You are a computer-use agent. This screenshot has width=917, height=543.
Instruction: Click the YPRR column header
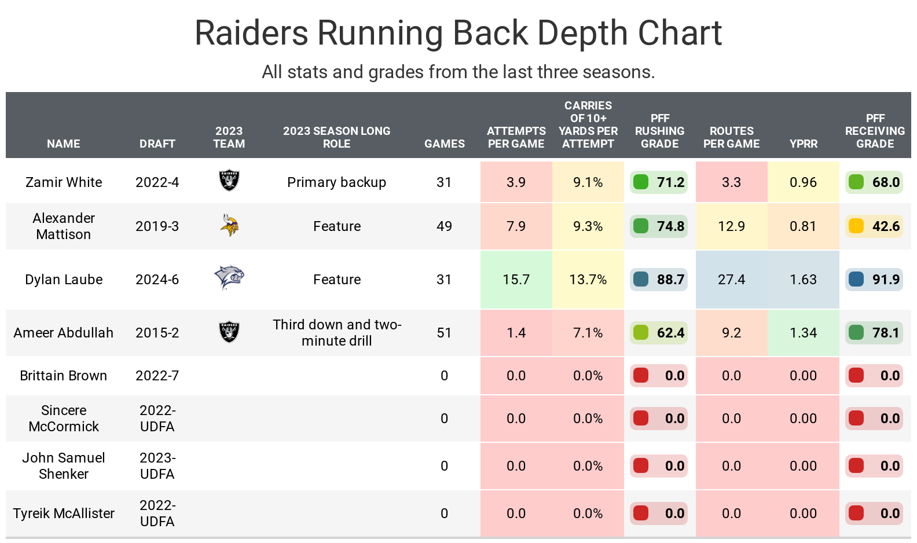tap(804, 144)
